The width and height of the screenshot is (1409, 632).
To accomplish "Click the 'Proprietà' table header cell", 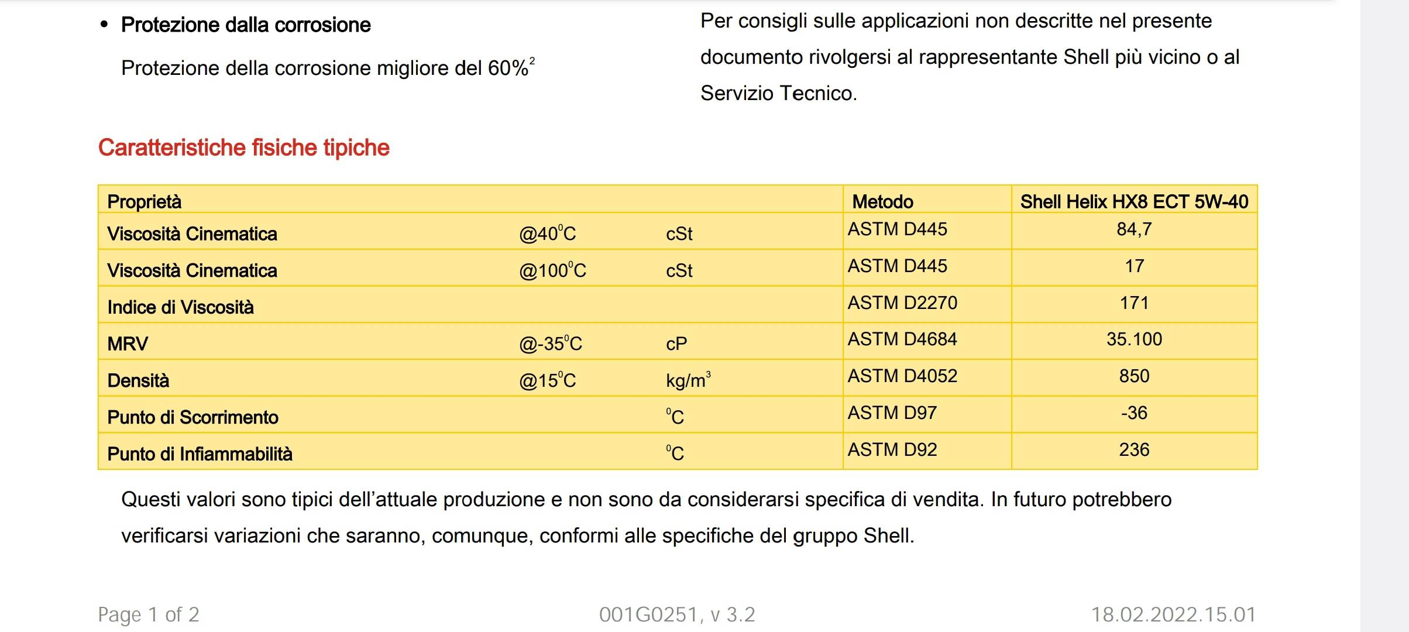I will click(145, 201).
